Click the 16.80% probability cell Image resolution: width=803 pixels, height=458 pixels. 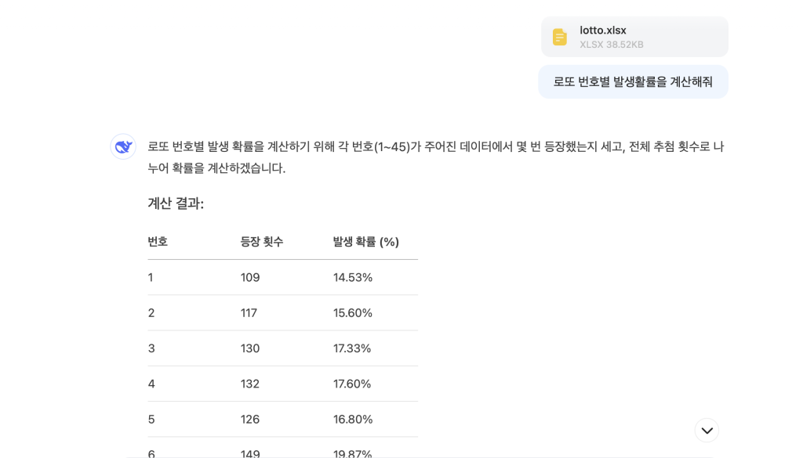[x=353, y=420]
